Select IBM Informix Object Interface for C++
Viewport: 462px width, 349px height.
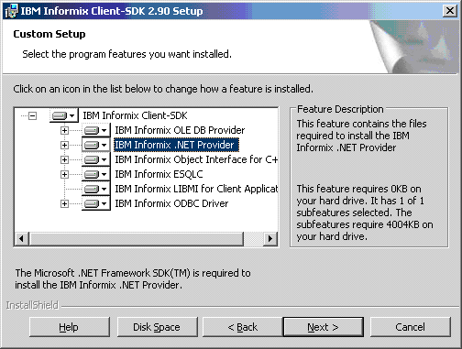click(196, 159)
